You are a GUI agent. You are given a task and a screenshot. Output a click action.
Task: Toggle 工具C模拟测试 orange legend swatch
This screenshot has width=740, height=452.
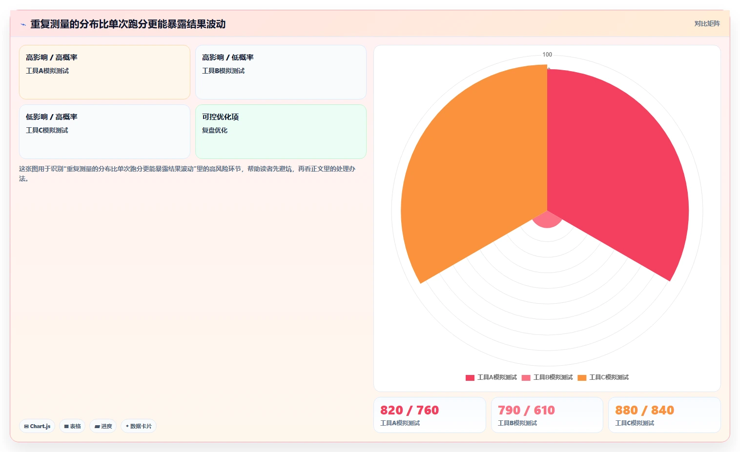[582, 377]
